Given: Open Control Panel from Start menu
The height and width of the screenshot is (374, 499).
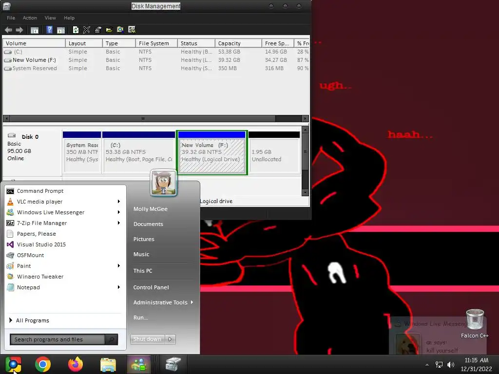Looking at the screenshot, I should click(151, 287).
